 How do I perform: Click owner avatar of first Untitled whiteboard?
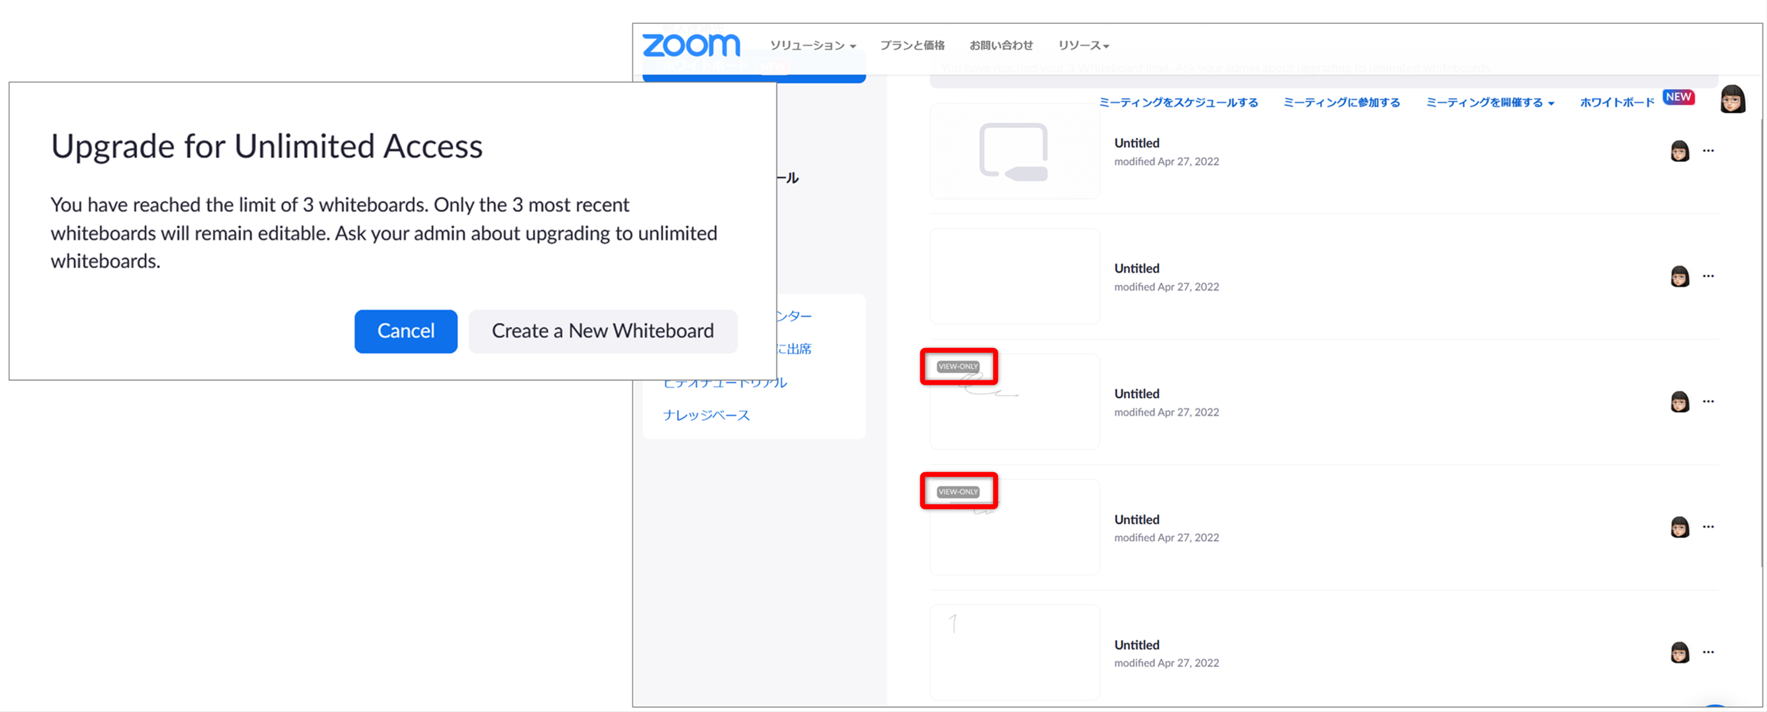click(1679, 151)
